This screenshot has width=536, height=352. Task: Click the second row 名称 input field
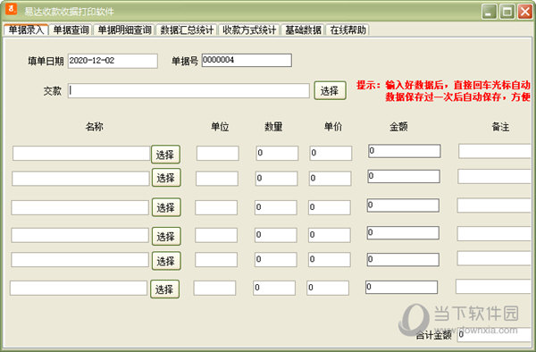pos(80,179)
